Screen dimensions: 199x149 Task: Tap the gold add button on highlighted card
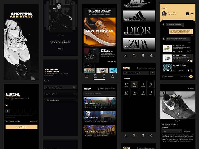[x=191, y=61]
